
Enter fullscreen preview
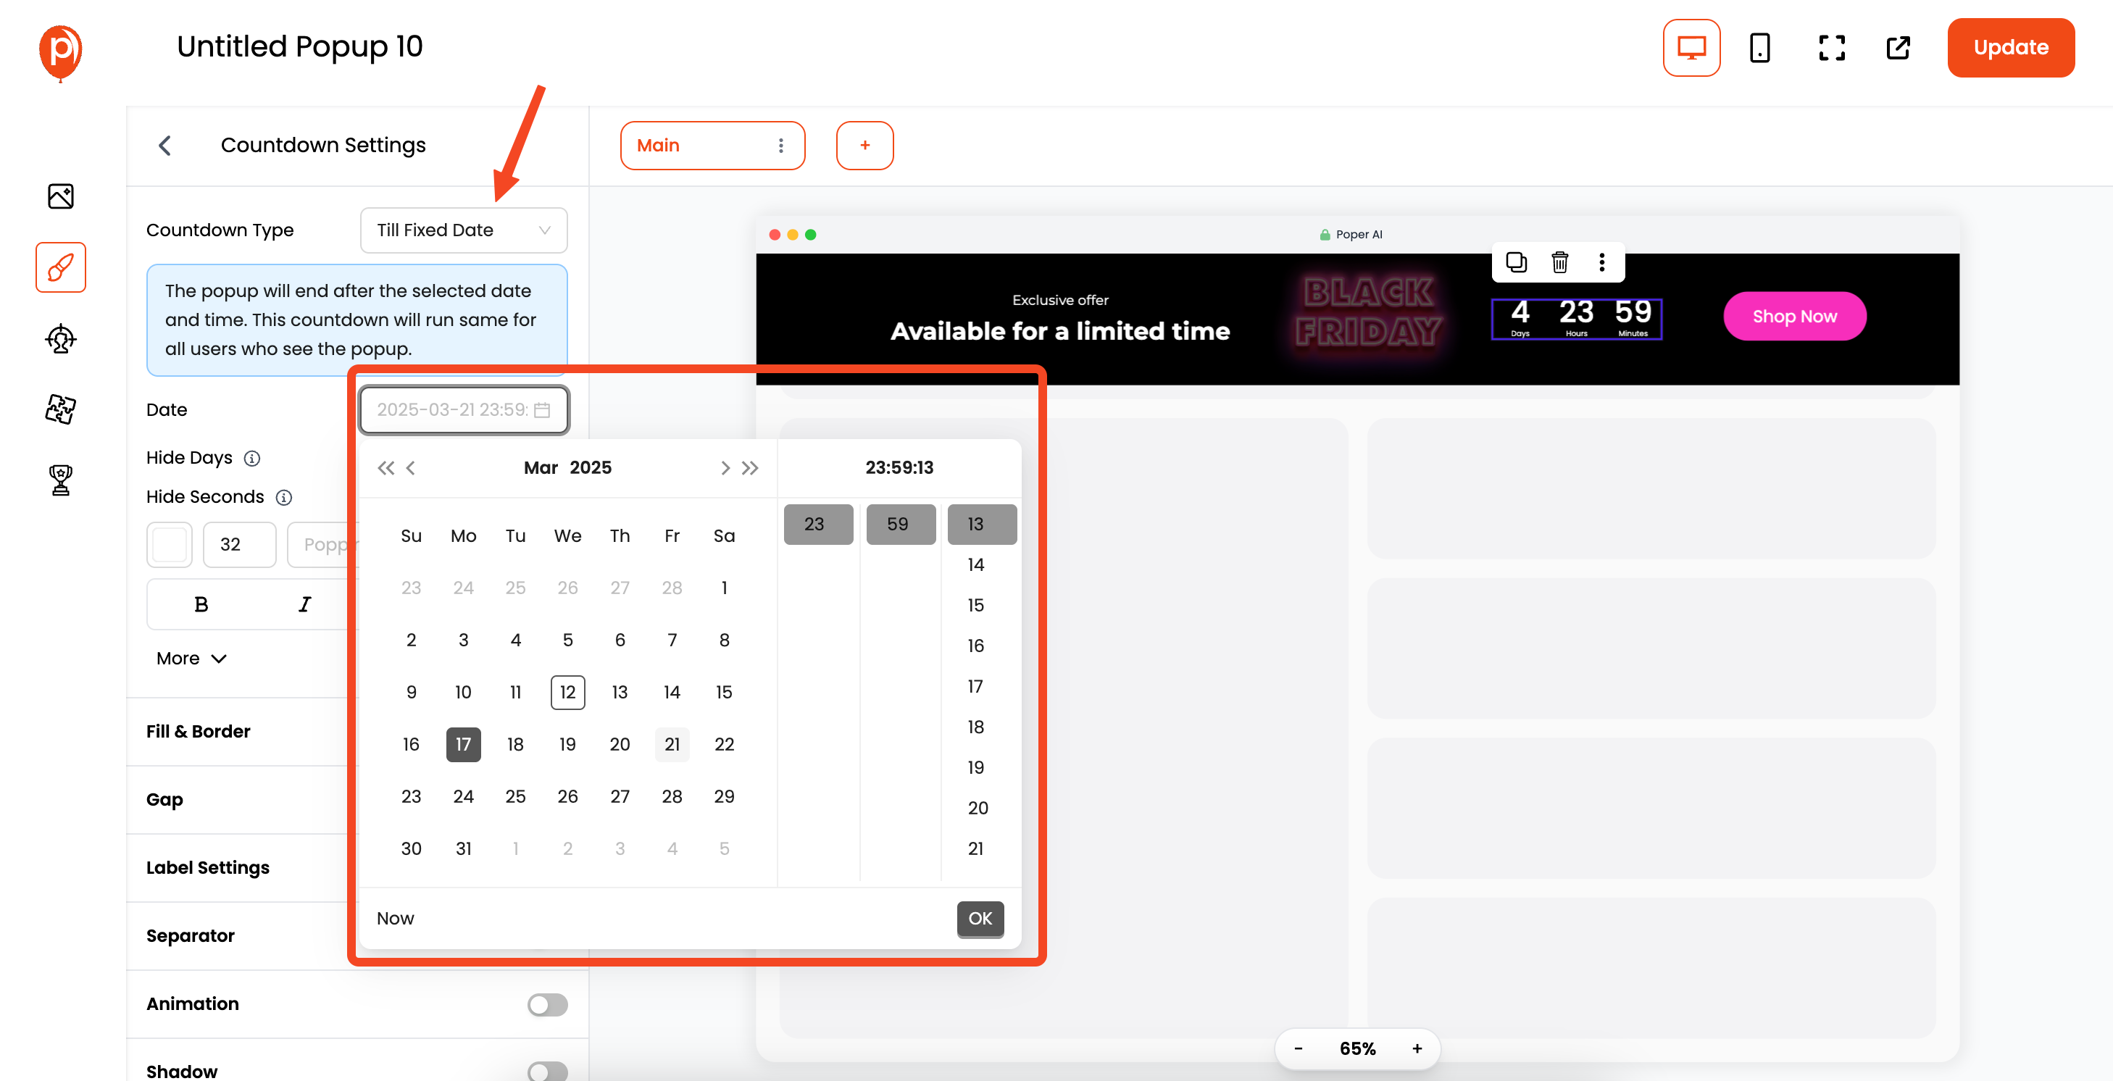pos(1831,48)
